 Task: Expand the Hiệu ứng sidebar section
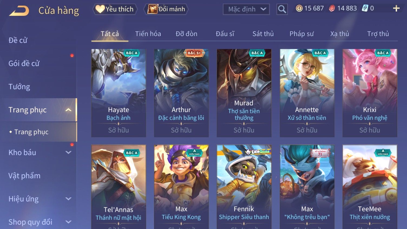68,199
